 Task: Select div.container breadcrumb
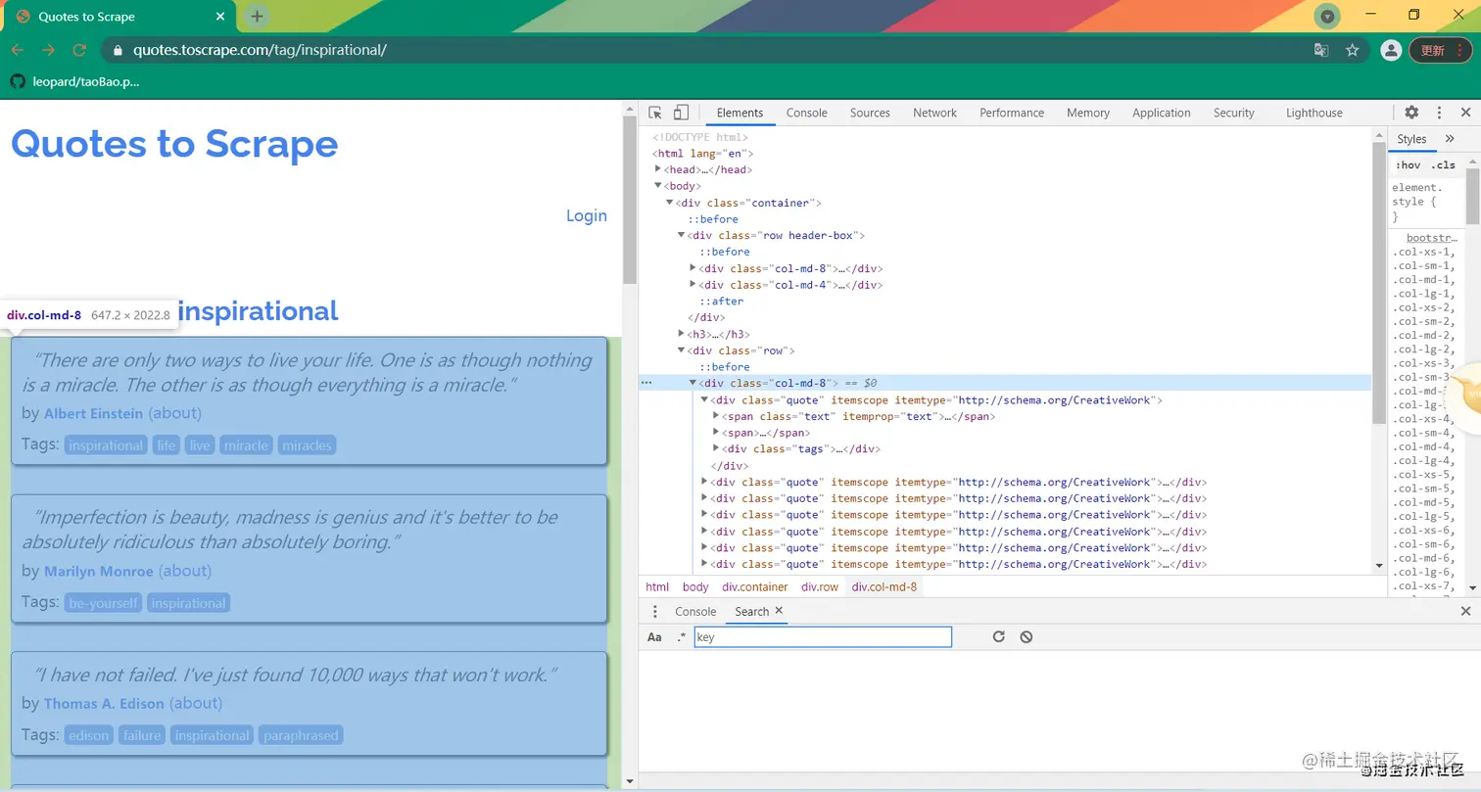coord(755,586)
